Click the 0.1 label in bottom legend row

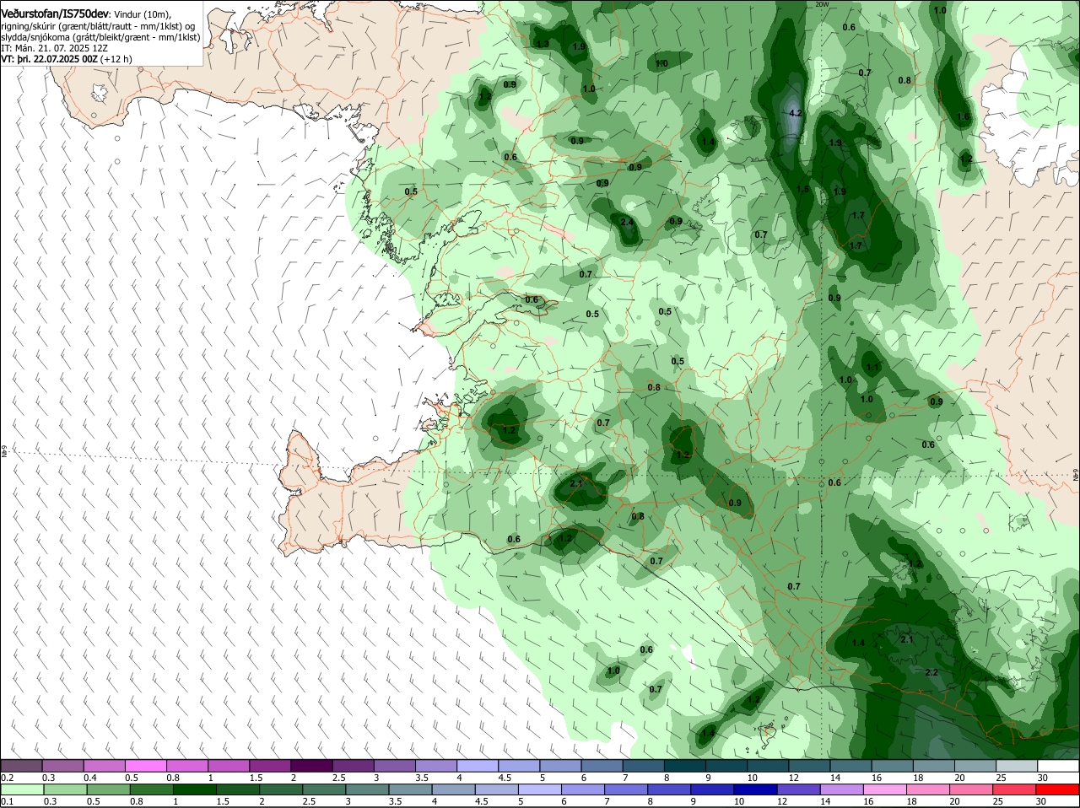click(x=7, y=801)
